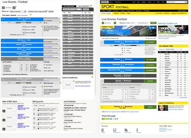The width and height of the screenshot is (191, 138).
Task: Click the Arsenal shots bar in BBC design
Action: (117, 46)
